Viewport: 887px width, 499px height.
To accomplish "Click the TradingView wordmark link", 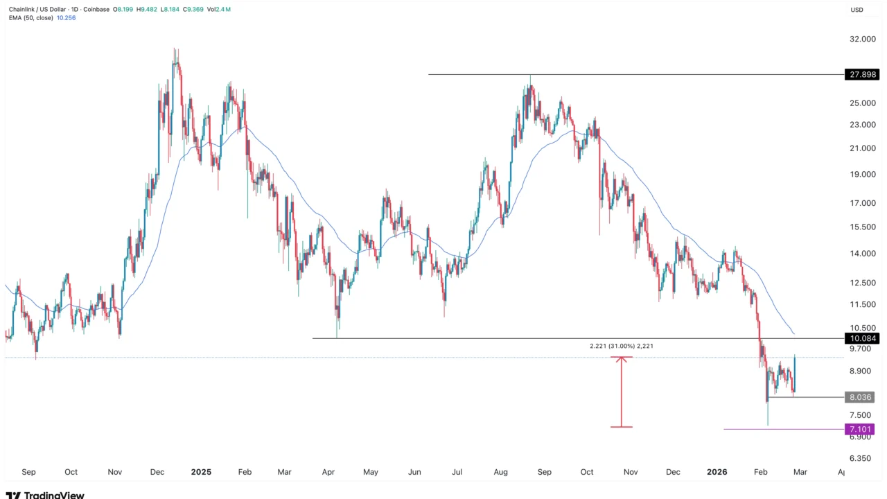I will (54, 495).
